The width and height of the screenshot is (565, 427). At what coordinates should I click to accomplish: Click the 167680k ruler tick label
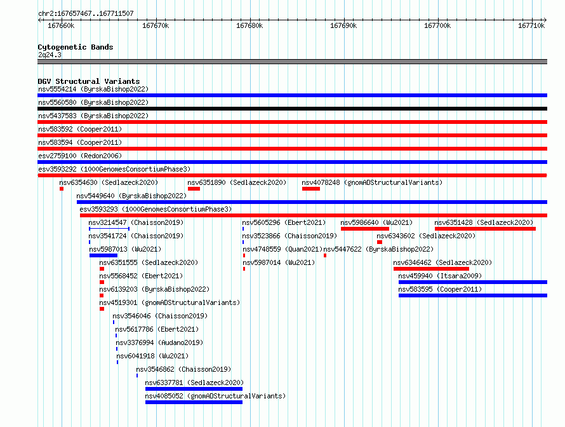pyautogui.click(x=249, y=25)
